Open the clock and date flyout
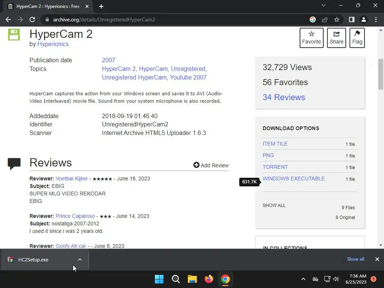The width and height of the screenshot is (384, 288). [x=356, y=279]
